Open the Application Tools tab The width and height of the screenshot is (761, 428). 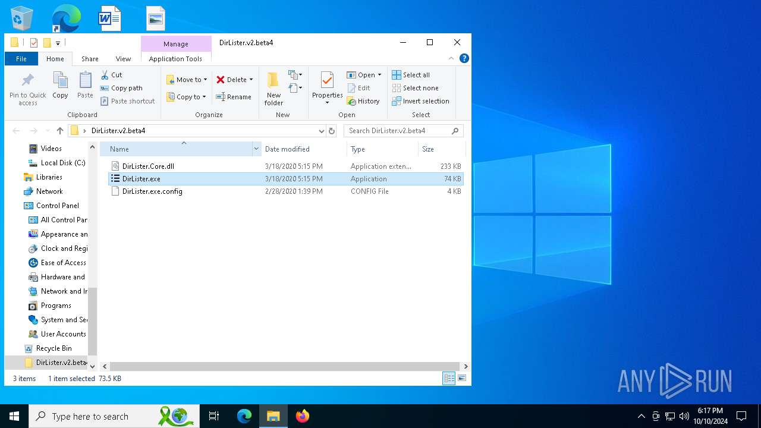click(x=175, y=59)
